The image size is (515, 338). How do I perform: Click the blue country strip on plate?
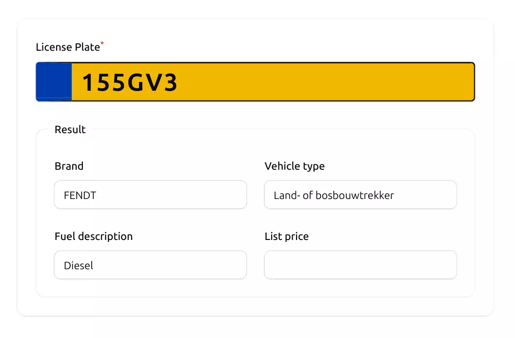point(54,82)
